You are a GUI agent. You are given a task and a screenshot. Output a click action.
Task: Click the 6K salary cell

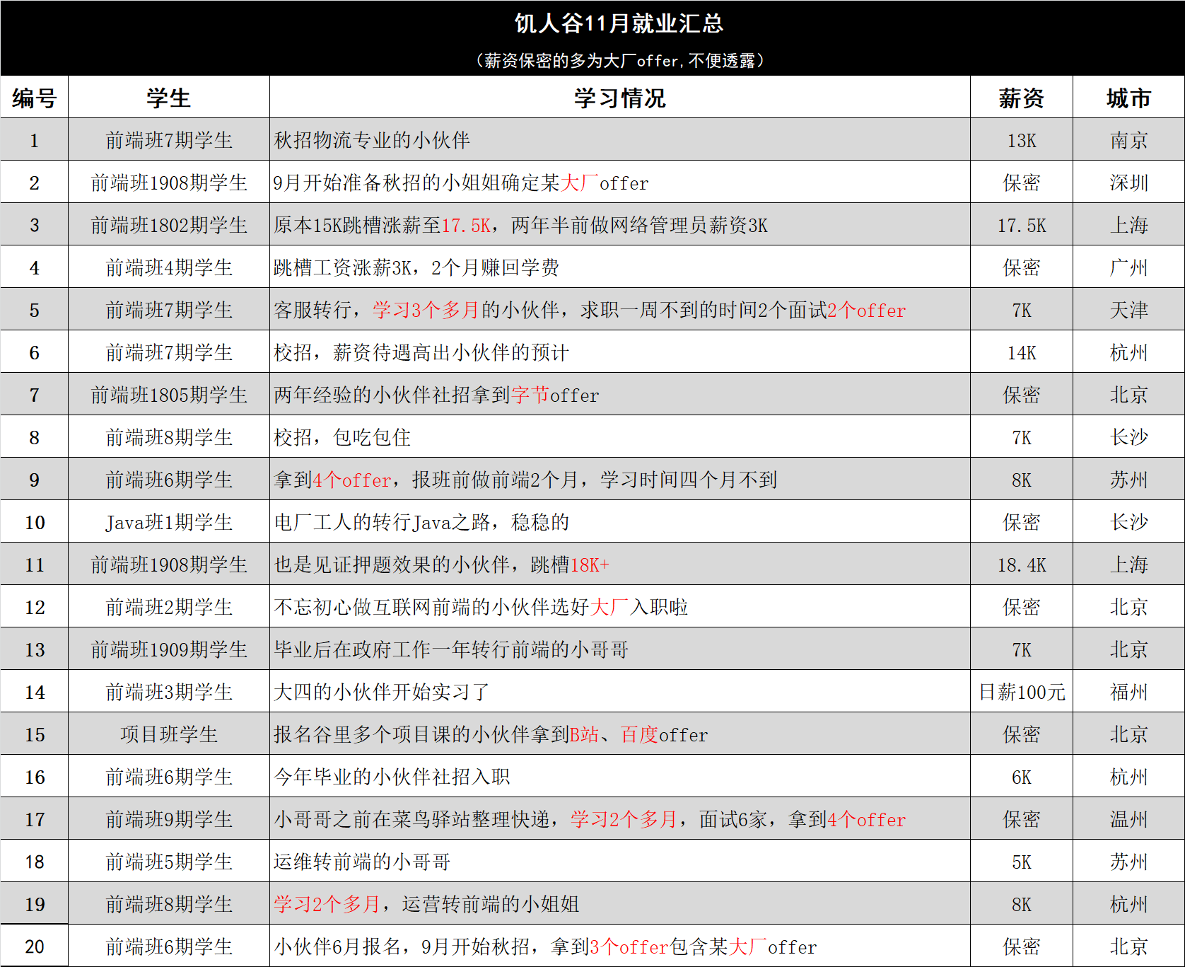tap(1022, 777)
